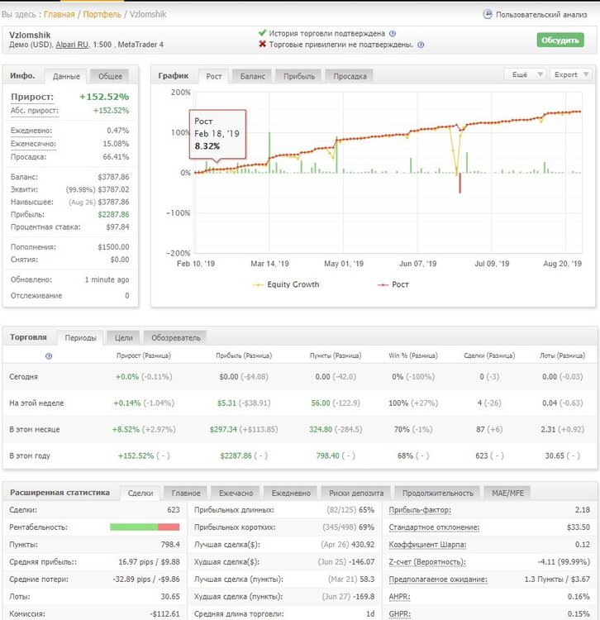This screenshot has width=600, height=620.
Task: Click the На этой неделе row label
Action: [36, 403]
